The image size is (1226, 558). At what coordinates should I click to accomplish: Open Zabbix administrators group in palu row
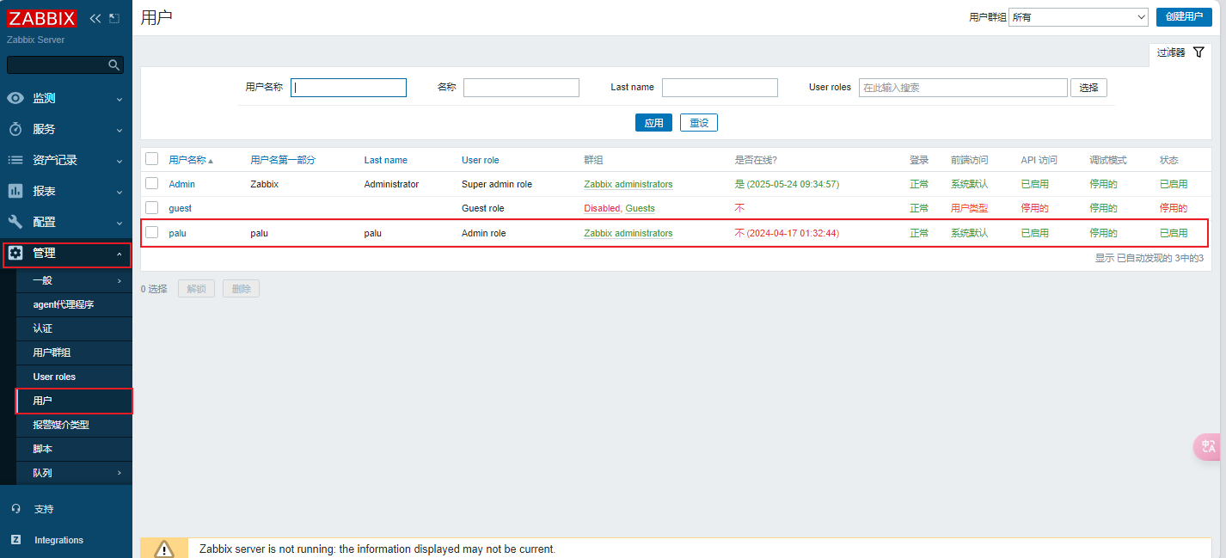tap(628, 233)
